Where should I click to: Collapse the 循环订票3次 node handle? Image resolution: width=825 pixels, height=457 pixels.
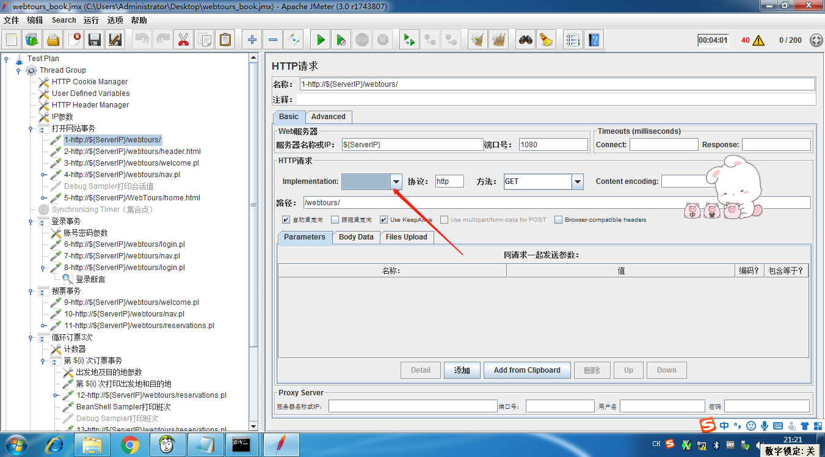pos(31,337)
